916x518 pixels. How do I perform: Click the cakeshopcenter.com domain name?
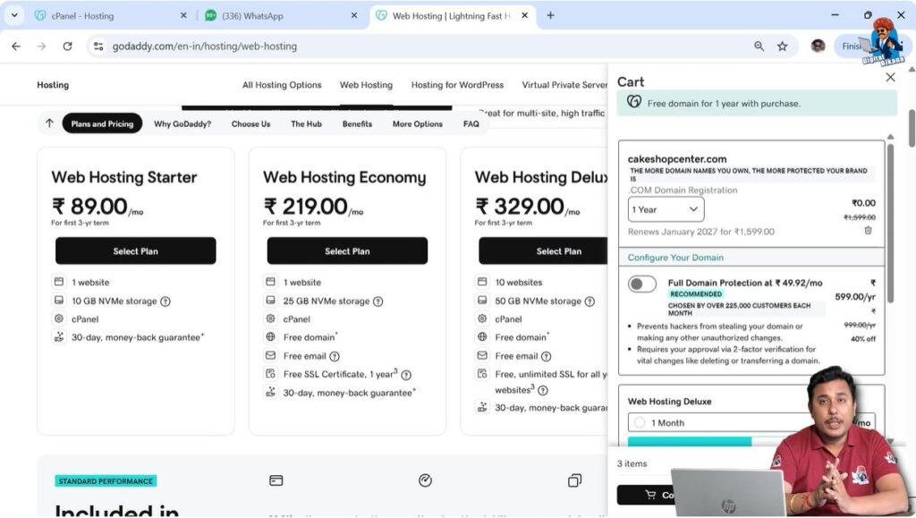point(677,159)
